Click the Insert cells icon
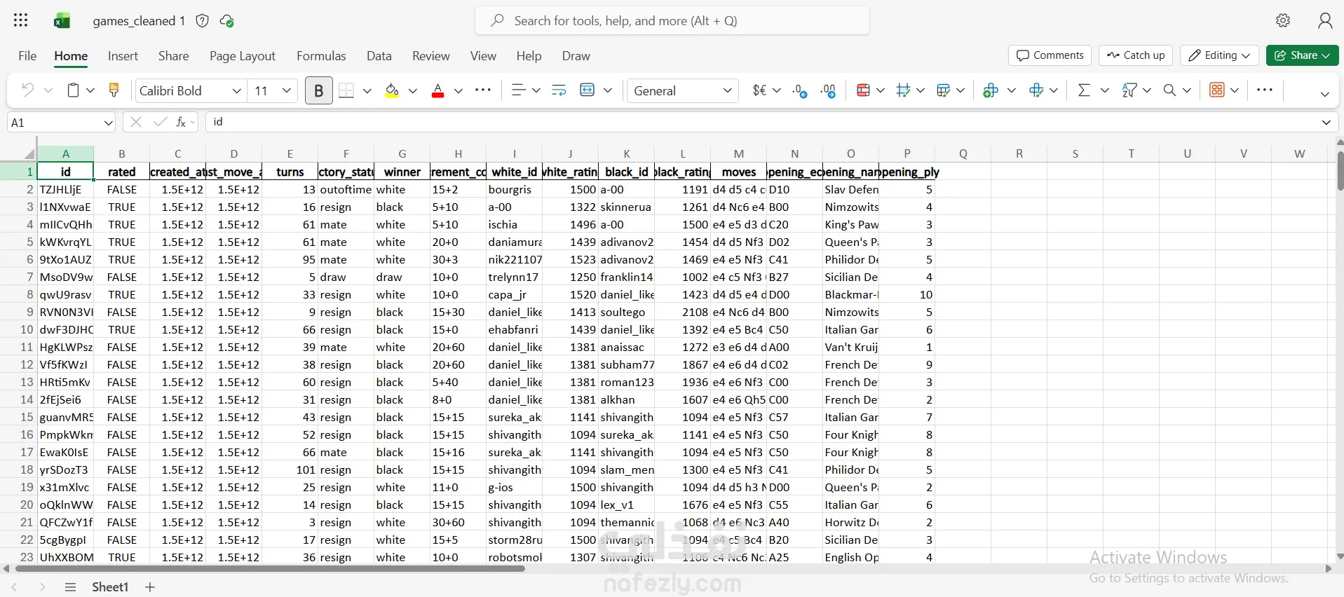 (x=991, y=90)
